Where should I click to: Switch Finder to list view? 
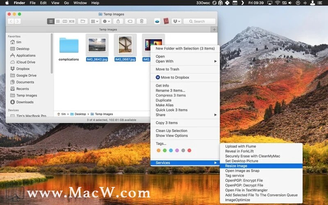pos(58,21)
